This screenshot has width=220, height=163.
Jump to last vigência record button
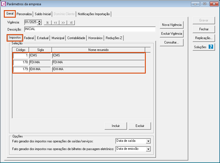[71, 23]
